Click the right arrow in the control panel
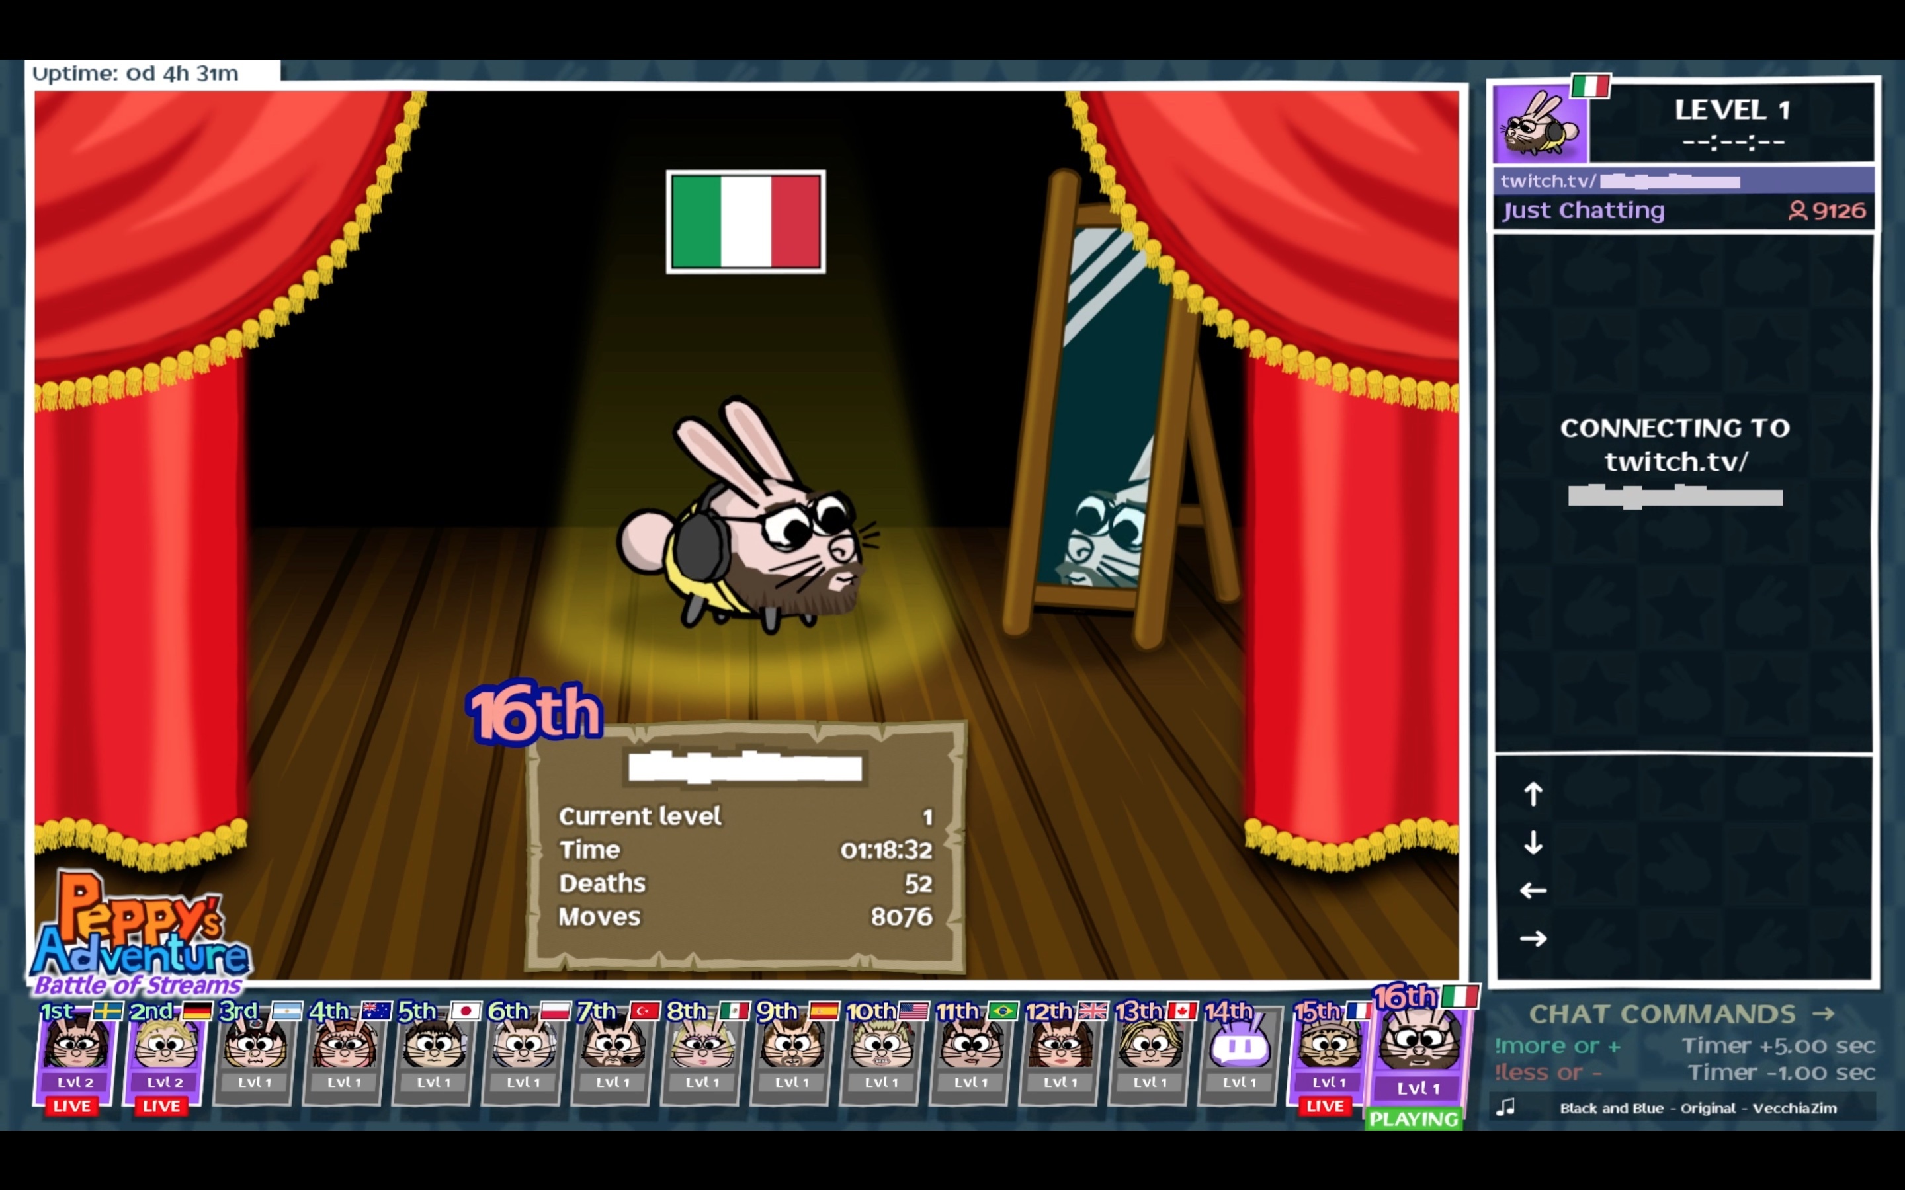 click(1533, 938)
